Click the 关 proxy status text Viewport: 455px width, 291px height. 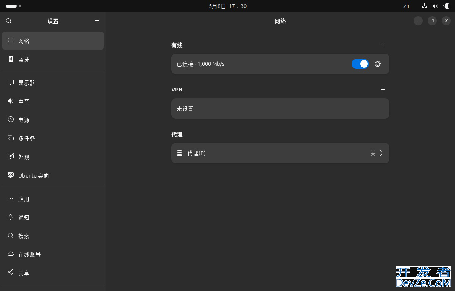coord(373,153)
